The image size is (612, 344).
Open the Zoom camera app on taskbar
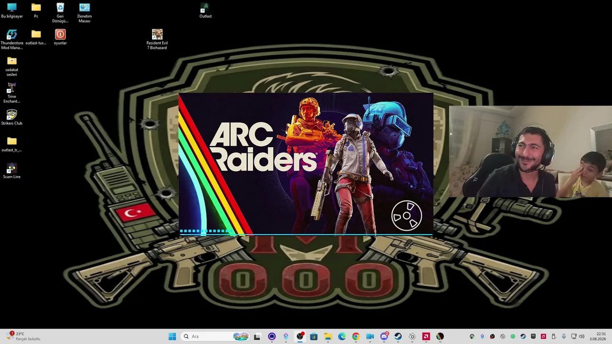tap(370, 336)
